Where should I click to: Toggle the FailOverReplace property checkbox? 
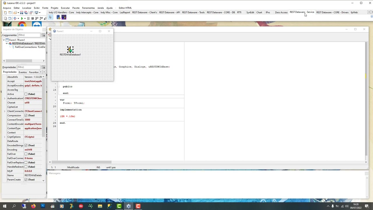[x=26, y=162]
